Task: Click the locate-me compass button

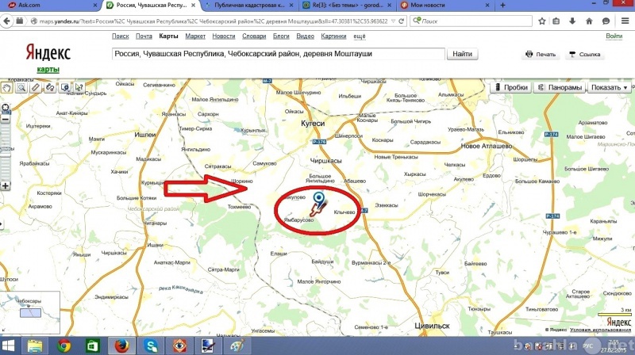Action: pyautogui.click(x=6, y=108)
